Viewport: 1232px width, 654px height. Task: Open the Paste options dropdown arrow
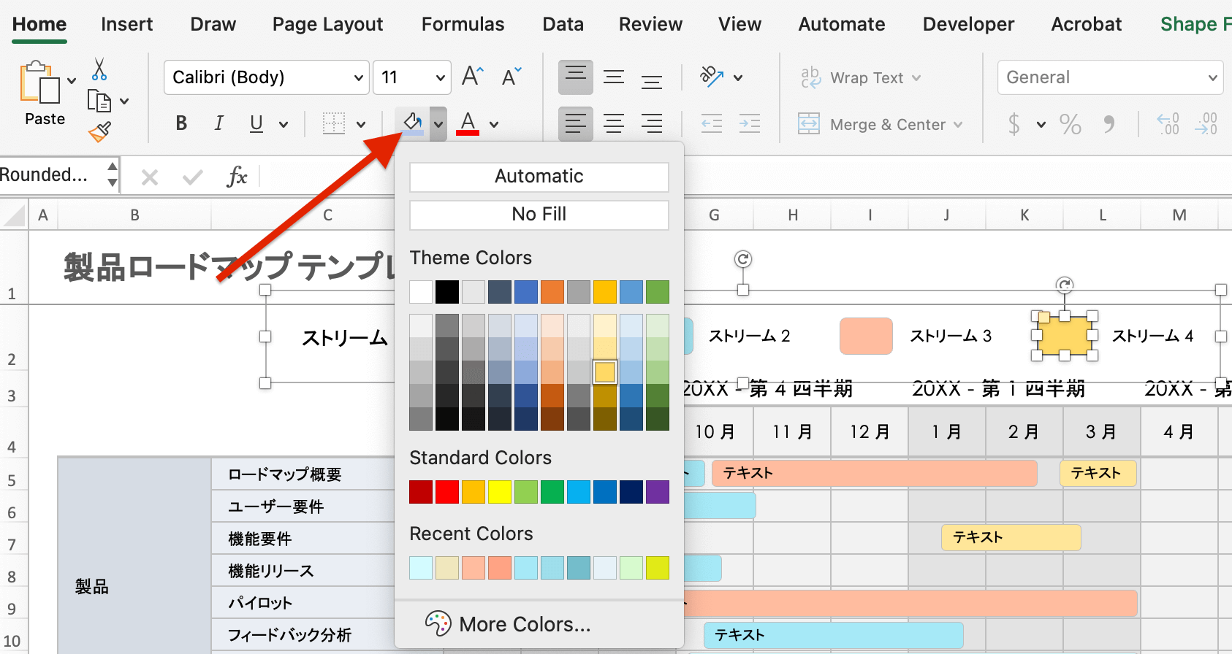72,80
